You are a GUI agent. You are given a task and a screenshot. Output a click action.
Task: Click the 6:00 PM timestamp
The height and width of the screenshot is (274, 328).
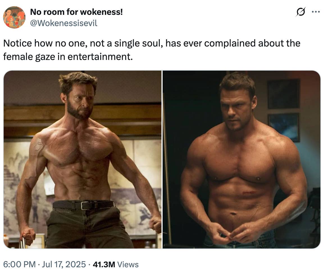[x=19, y=264]
